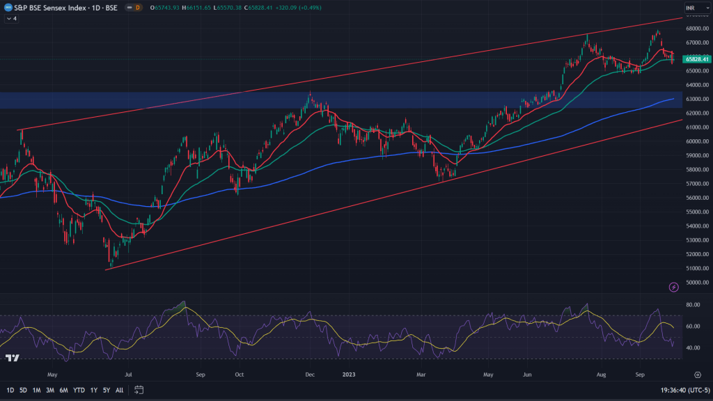The width and height of the screenshot is (713, 401).
Task: Select the 5D time range
Action: [23, 390]
